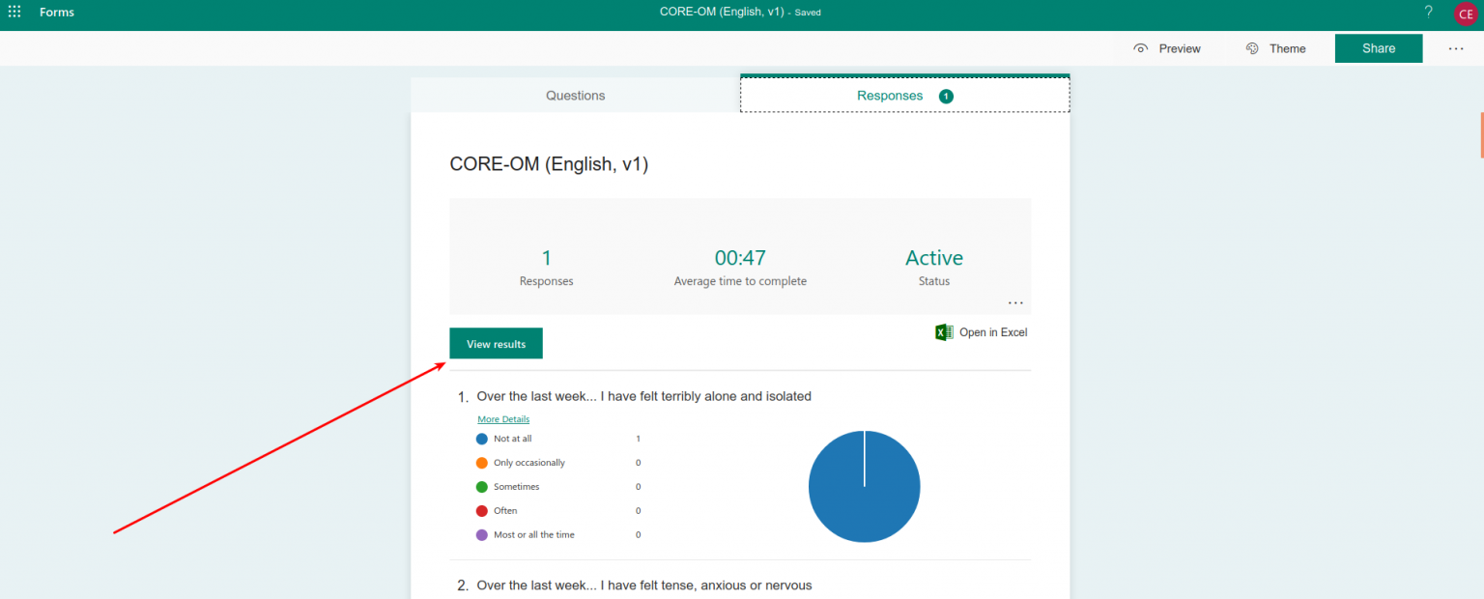
Task: Click the Excel logo icon
Action: coord(943,331)
